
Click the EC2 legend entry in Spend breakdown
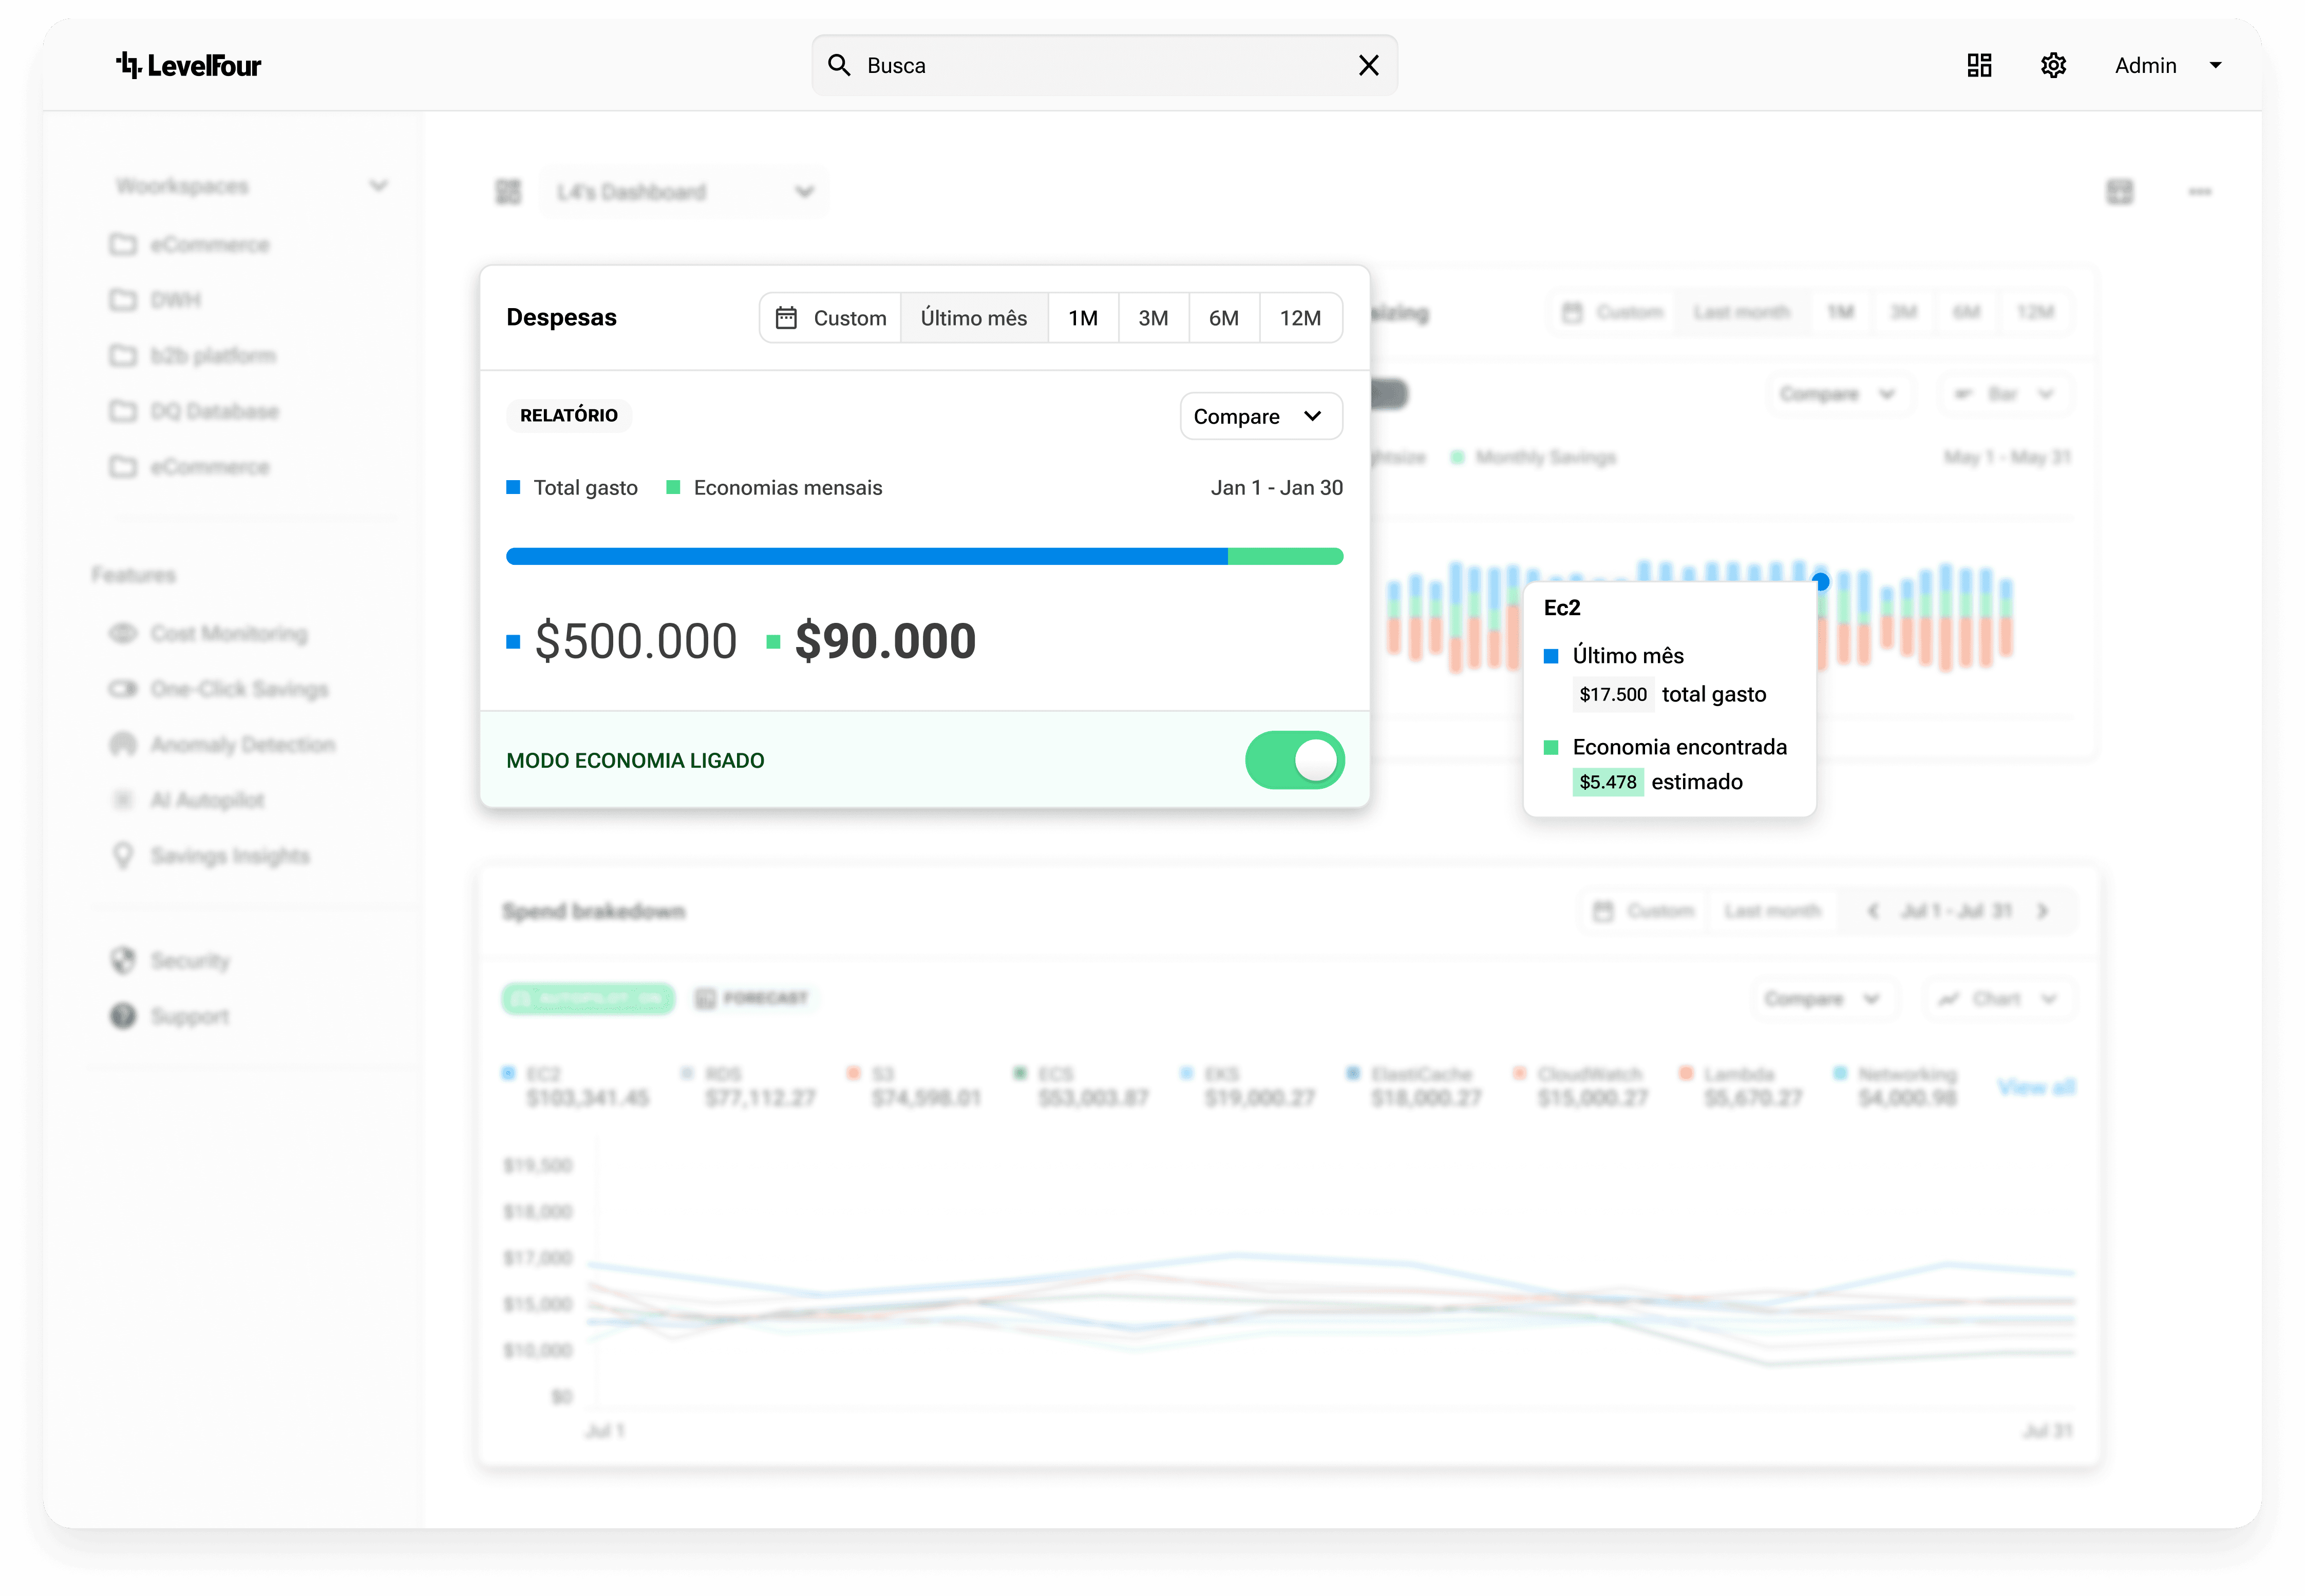[576, 1087]
